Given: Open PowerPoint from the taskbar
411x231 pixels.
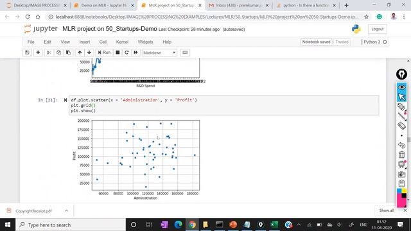Looking at the screenshot, I should [x=232, y=225].
